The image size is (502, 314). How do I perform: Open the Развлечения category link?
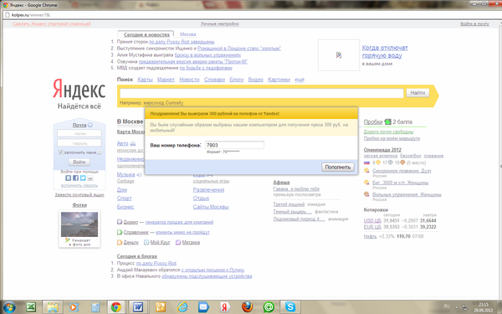[x=208, y=190]
